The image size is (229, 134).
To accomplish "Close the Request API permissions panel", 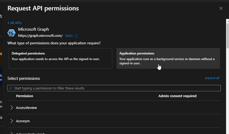I will pyautogui.click(x=221, y=8).
